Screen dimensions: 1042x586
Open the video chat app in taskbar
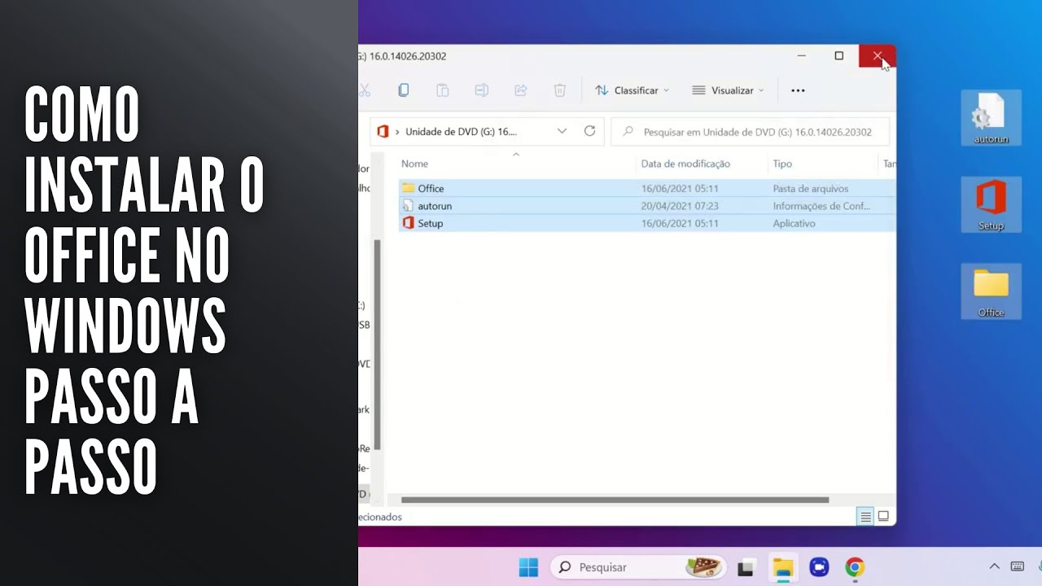coord(819,568)
